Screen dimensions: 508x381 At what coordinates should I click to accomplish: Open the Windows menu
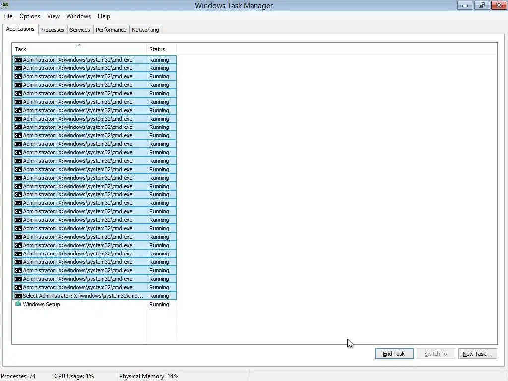pyautogui.click(x=78, y=16)
